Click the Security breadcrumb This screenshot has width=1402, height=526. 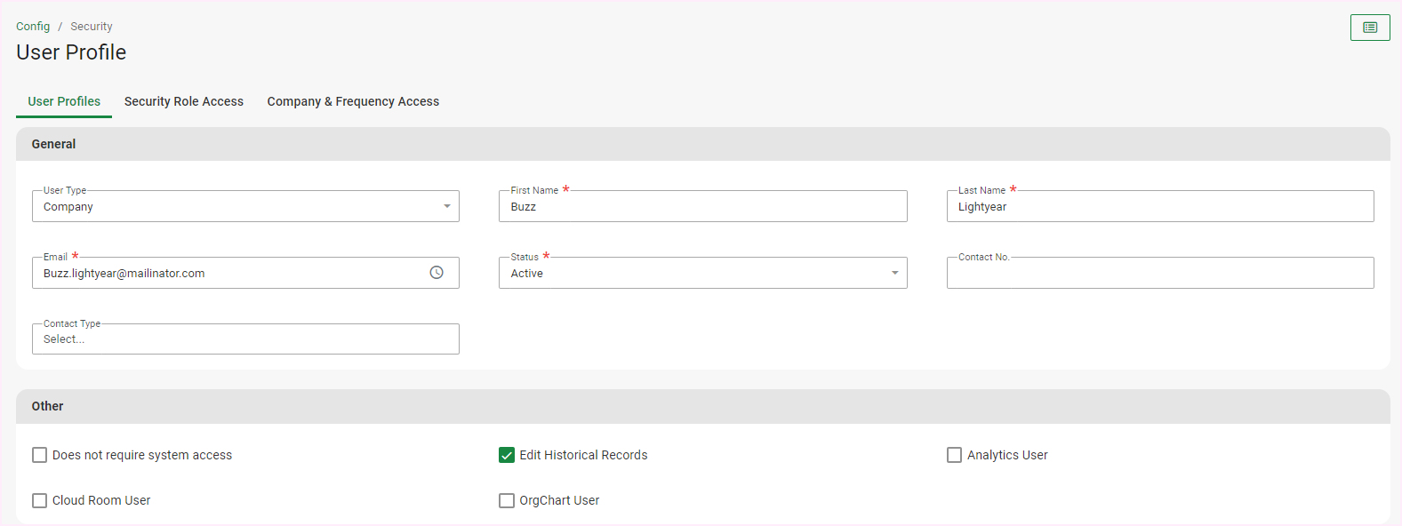coord(92,27)
